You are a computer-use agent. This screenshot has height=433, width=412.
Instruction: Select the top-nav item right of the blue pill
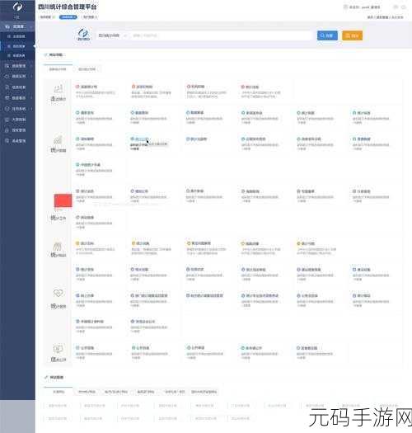(91, 17)
